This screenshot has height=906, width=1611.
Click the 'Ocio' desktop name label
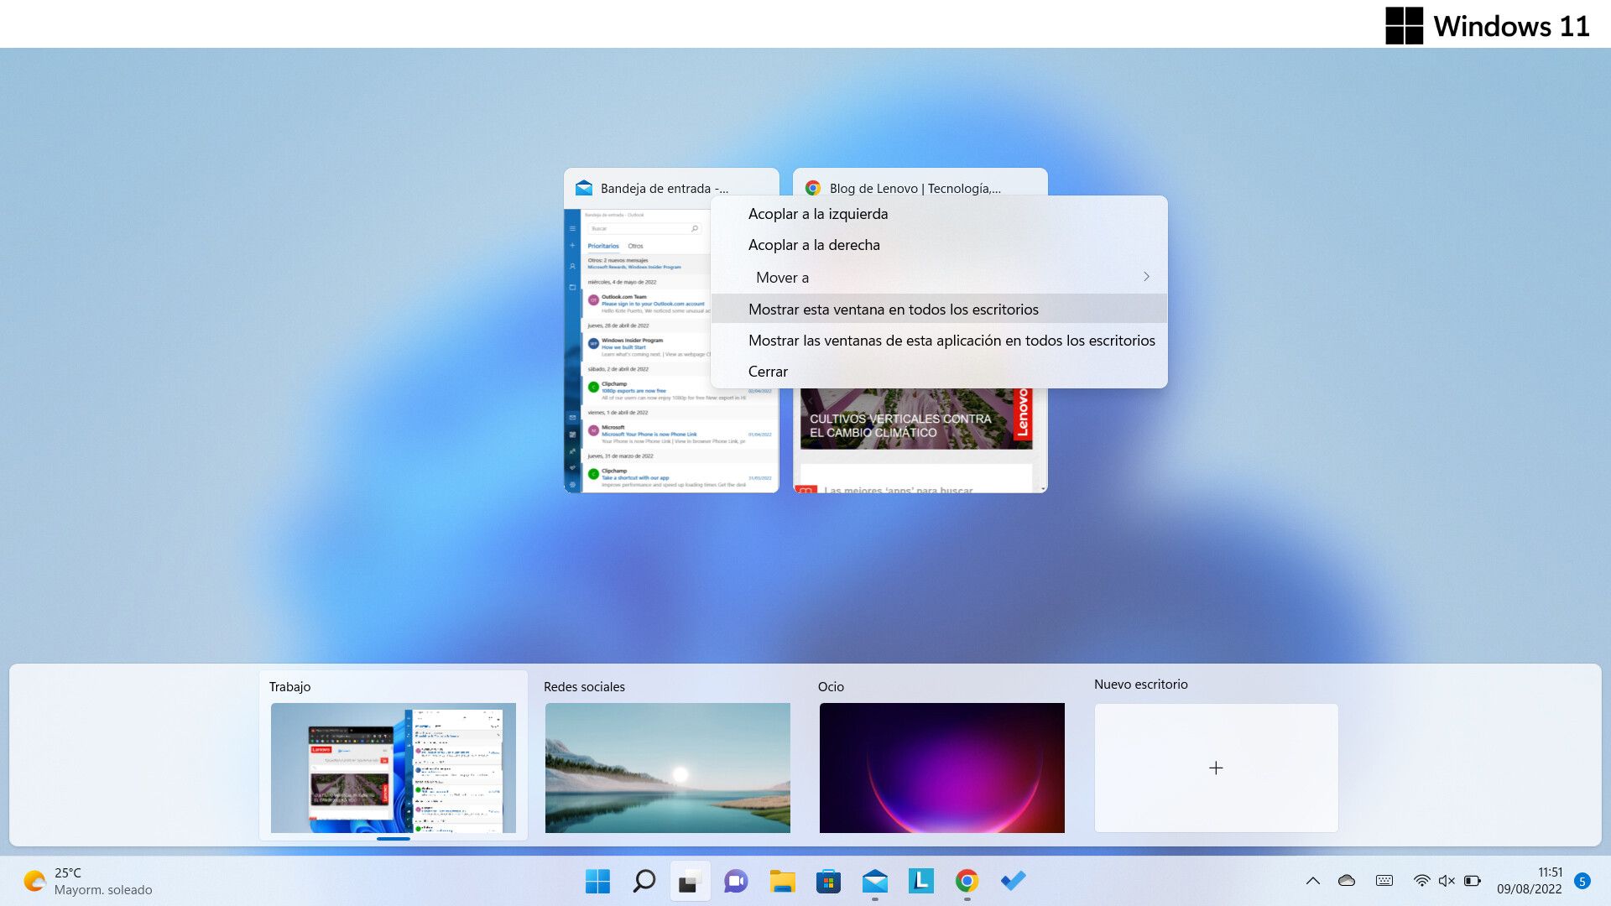pos(831,686)
